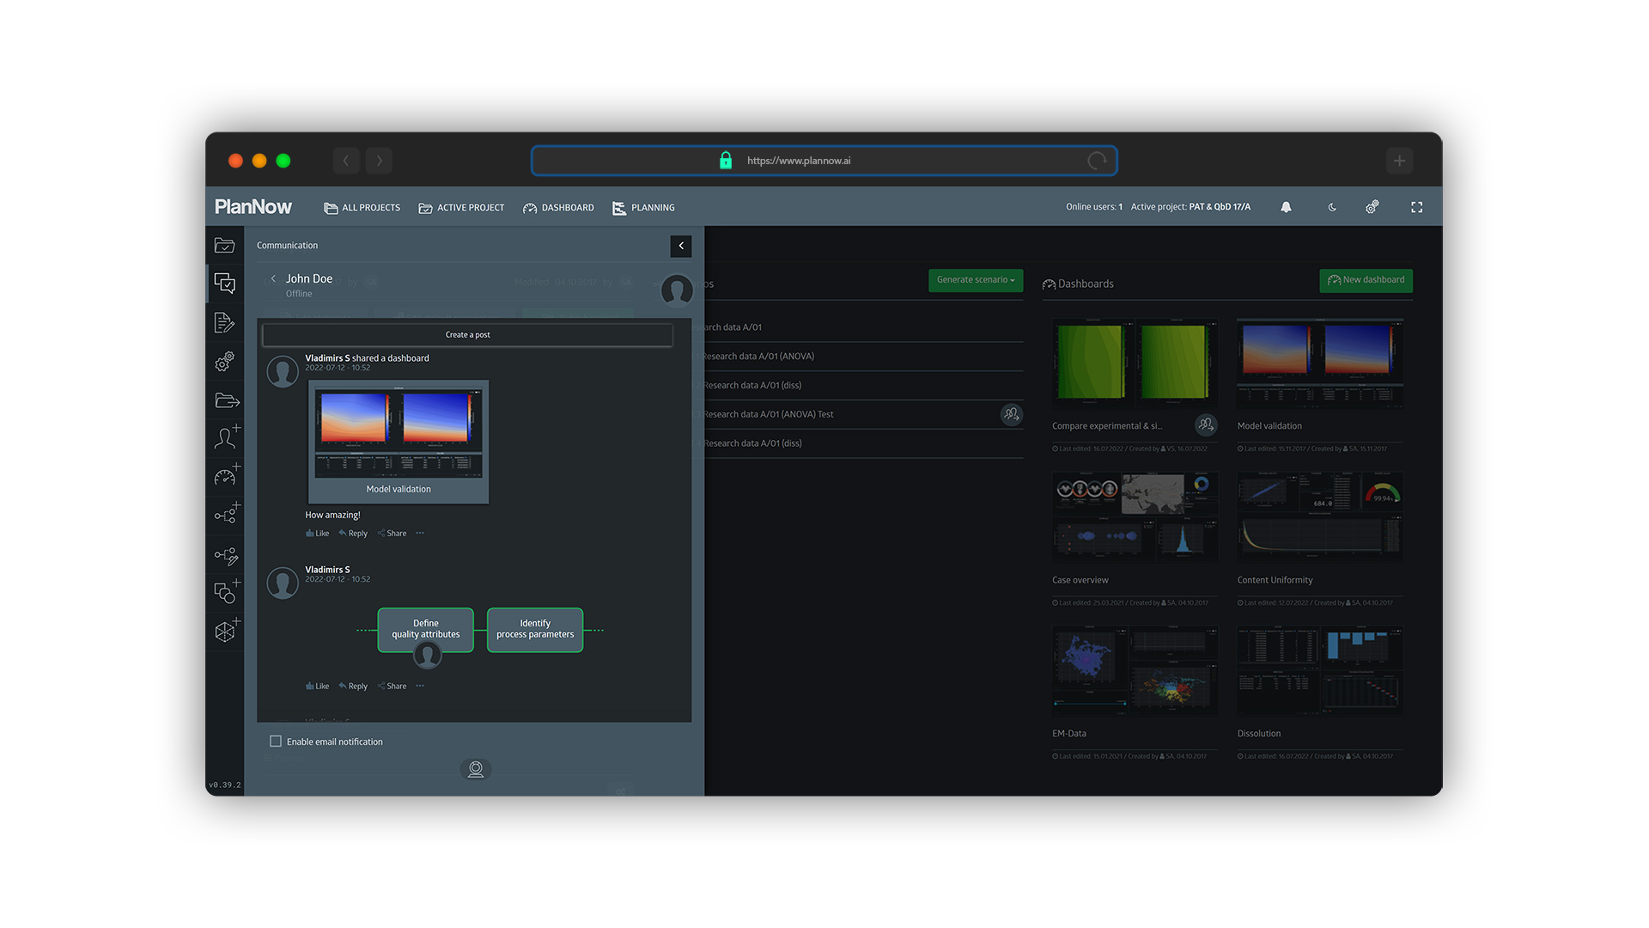Click John Doe's avatar in chat header

tap(677, 290)
